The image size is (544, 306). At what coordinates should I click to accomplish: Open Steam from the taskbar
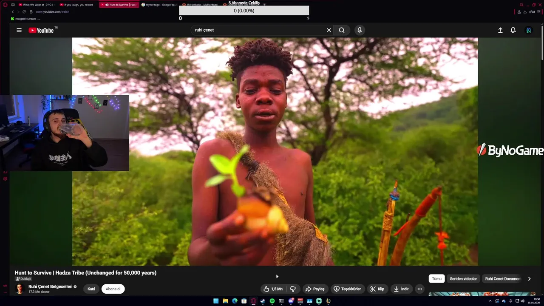point(263,301)
